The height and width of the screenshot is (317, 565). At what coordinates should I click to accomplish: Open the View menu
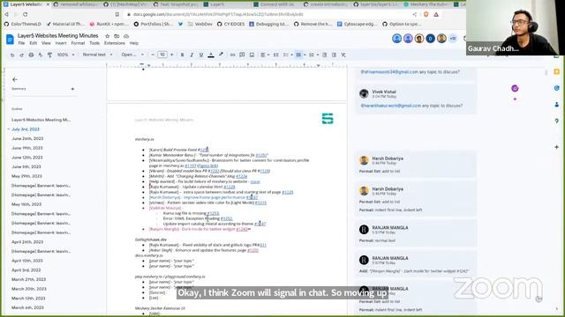tap(46, 43)
